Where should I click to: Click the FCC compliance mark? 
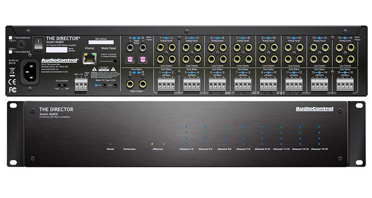point(12,90)
